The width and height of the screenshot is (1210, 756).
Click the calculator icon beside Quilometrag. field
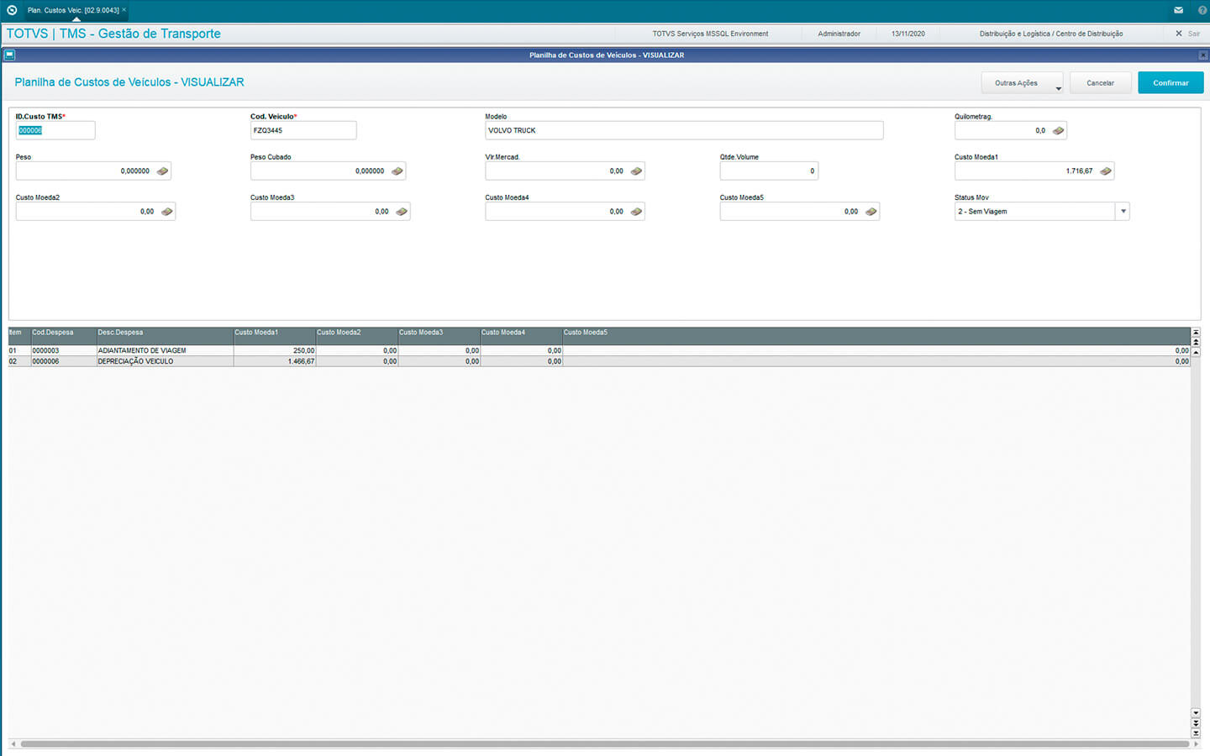[x=1058, y=131]
